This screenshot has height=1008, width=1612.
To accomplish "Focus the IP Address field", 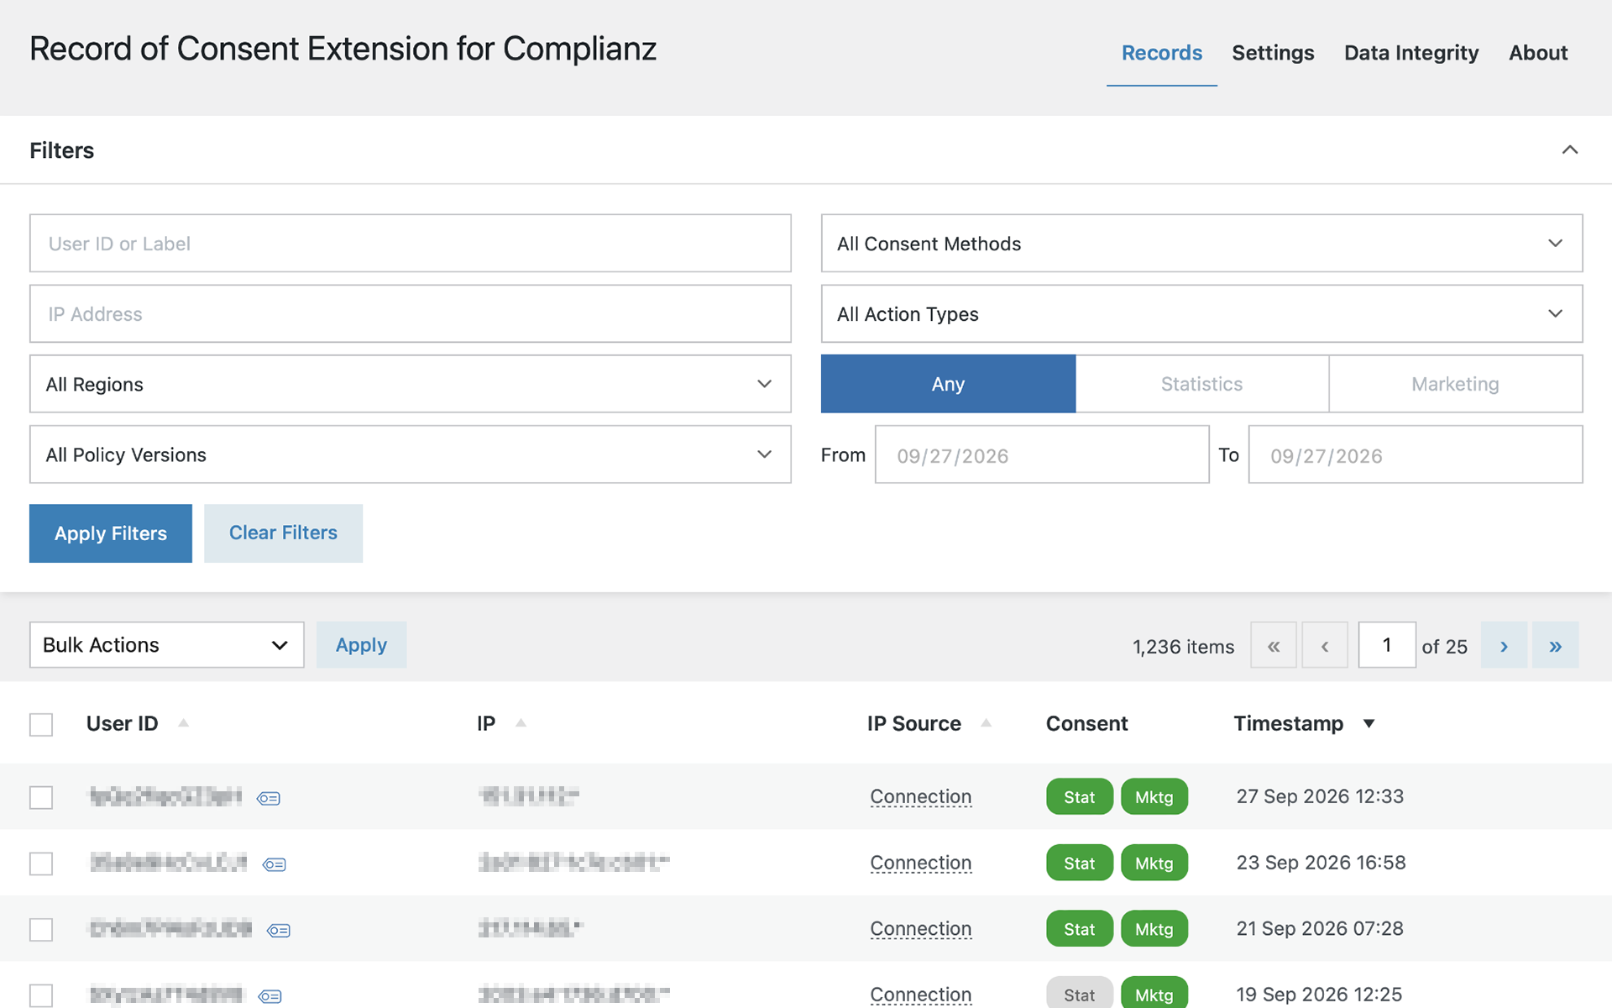I will (x=410, y=313).
